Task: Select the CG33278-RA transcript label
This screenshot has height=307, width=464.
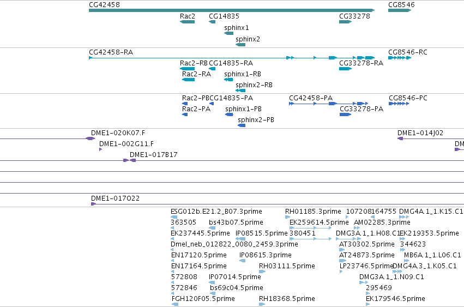Action: pos(361,63)
